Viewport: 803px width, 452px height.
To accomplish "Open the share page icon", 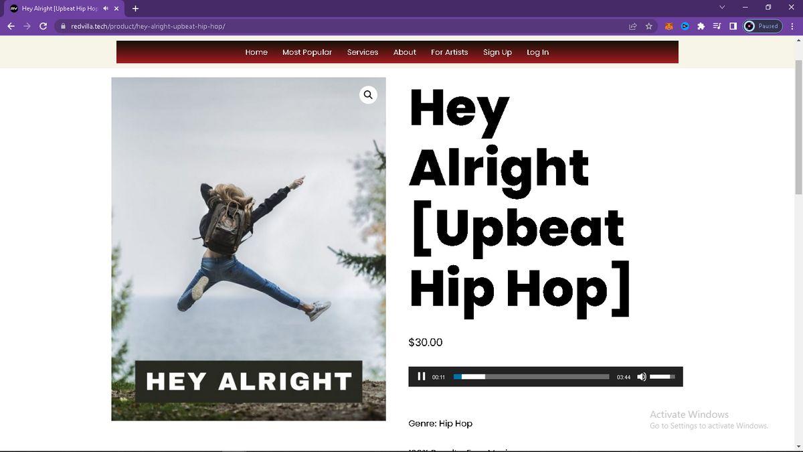I will pyautogui.click(x=632, y=26).
